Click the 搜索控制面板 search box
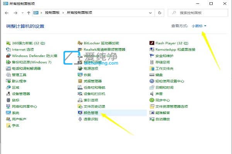232x154 pixels. (198, 13)
